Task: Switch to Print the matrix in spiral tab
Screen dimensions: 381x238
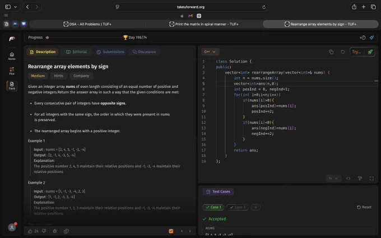Action: click(x=203, y=24)
